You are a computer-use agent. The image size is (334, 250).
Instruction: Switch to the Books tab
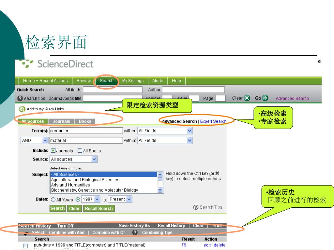(85, 121)
